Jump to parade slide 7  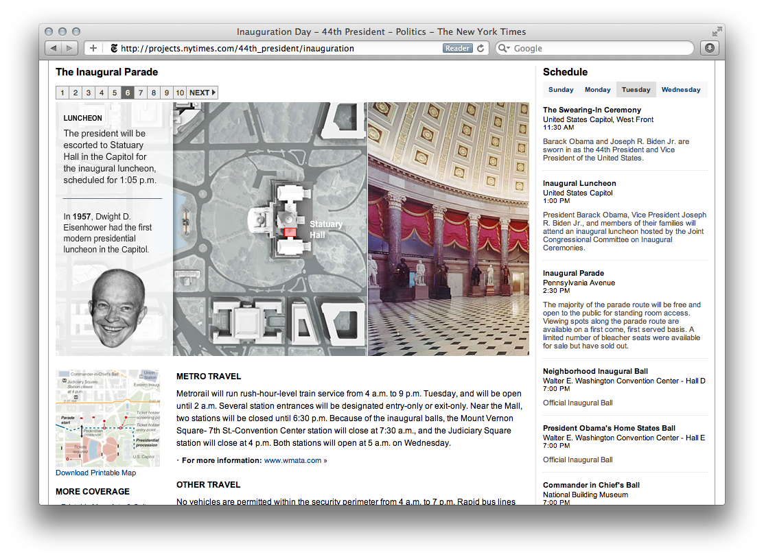[x=141, y=93]
